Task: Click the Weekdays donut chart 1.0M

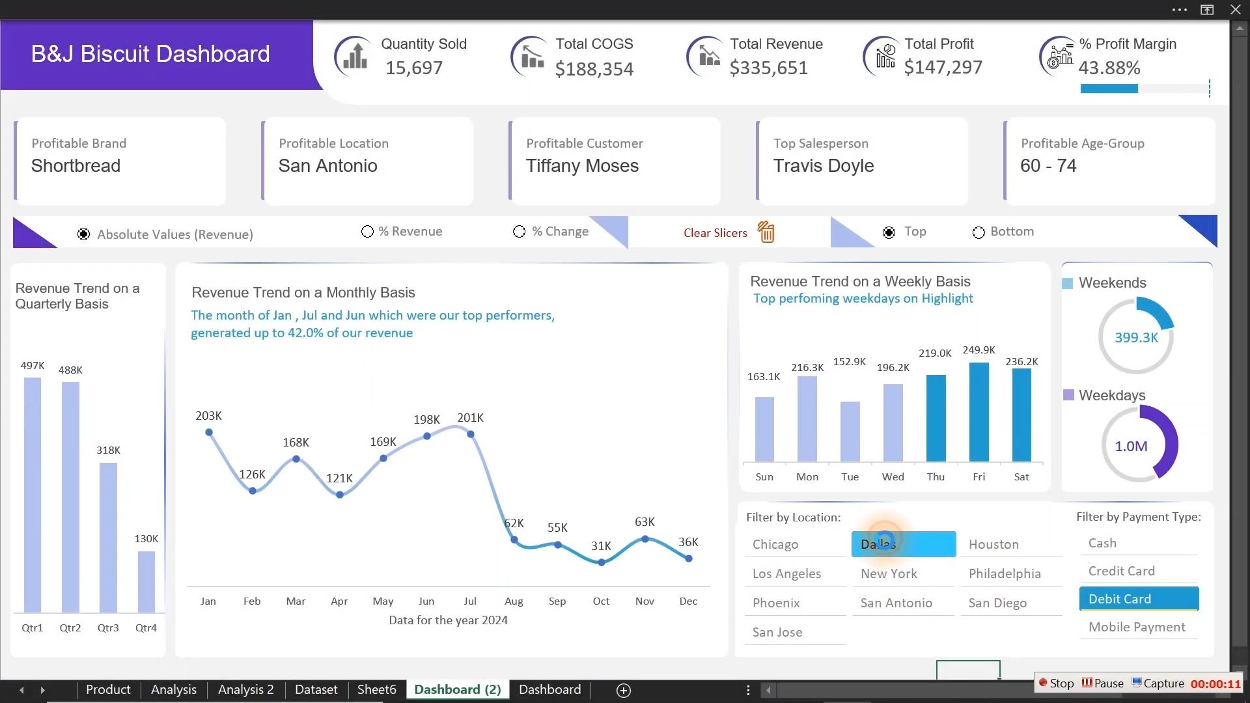Action: pyautogui.click(x=1139, y=443)
